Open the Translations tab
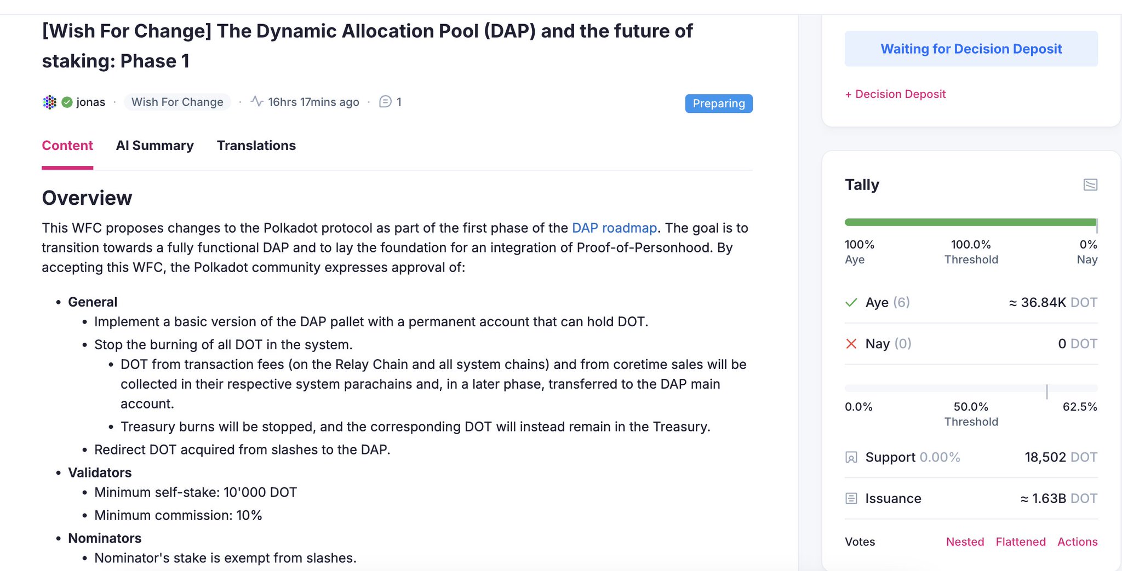Screen dimensions: 1122x571 (256, 146)
